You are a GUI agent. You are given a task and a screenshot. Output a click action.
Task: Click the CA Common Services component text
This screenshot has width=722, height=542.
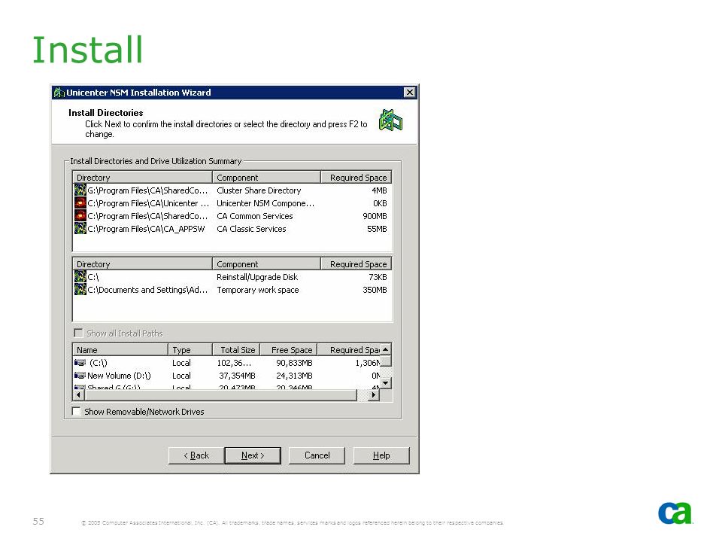tap(255, 216)
